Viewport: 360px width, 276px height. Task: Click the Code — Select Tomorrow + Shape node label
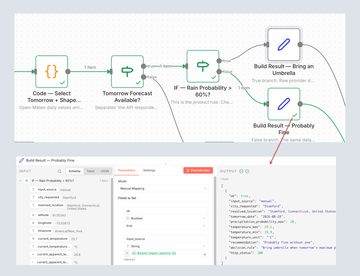(x=54, y=97)
